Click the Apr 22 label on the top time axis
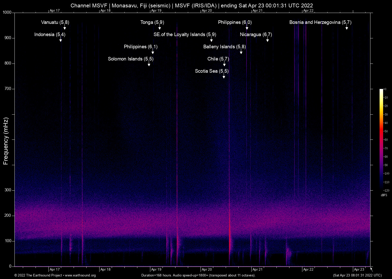The image size is (392, 279). click(x=308, y=10)
